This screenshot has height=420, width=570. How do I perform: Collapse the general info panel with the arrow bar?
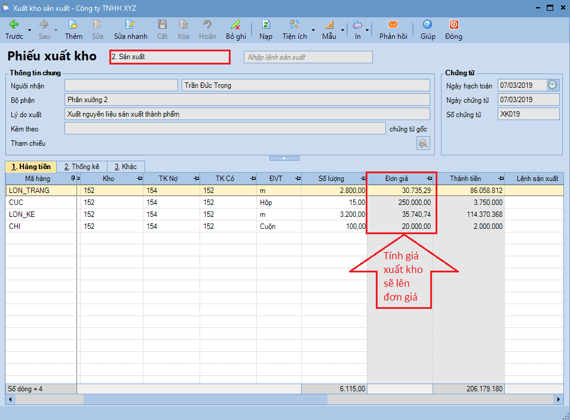284,158
